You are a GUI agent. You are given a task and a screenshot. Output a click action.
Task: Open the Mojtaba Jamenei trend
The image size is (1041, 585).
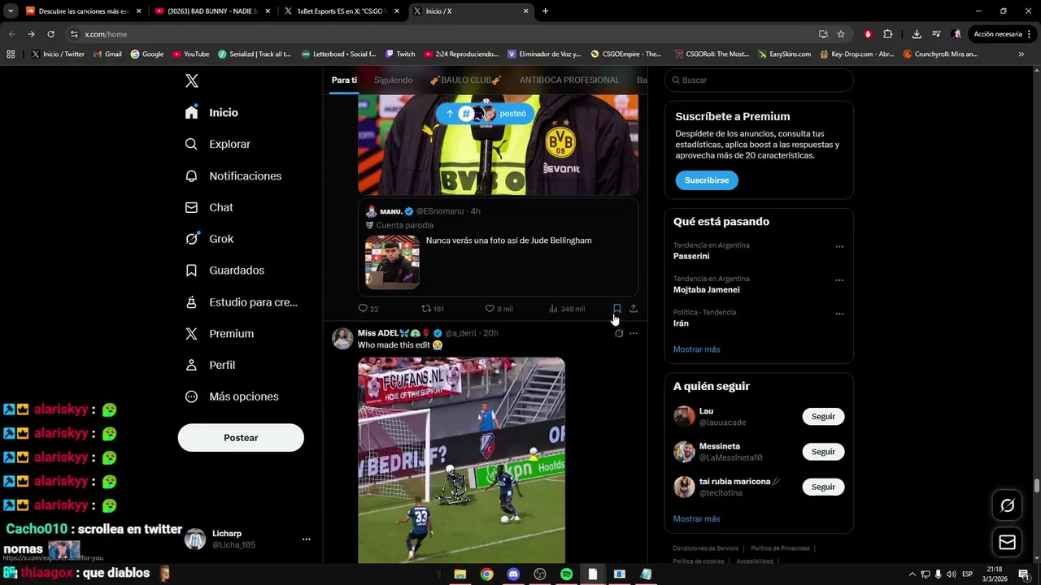click(706, 289)
